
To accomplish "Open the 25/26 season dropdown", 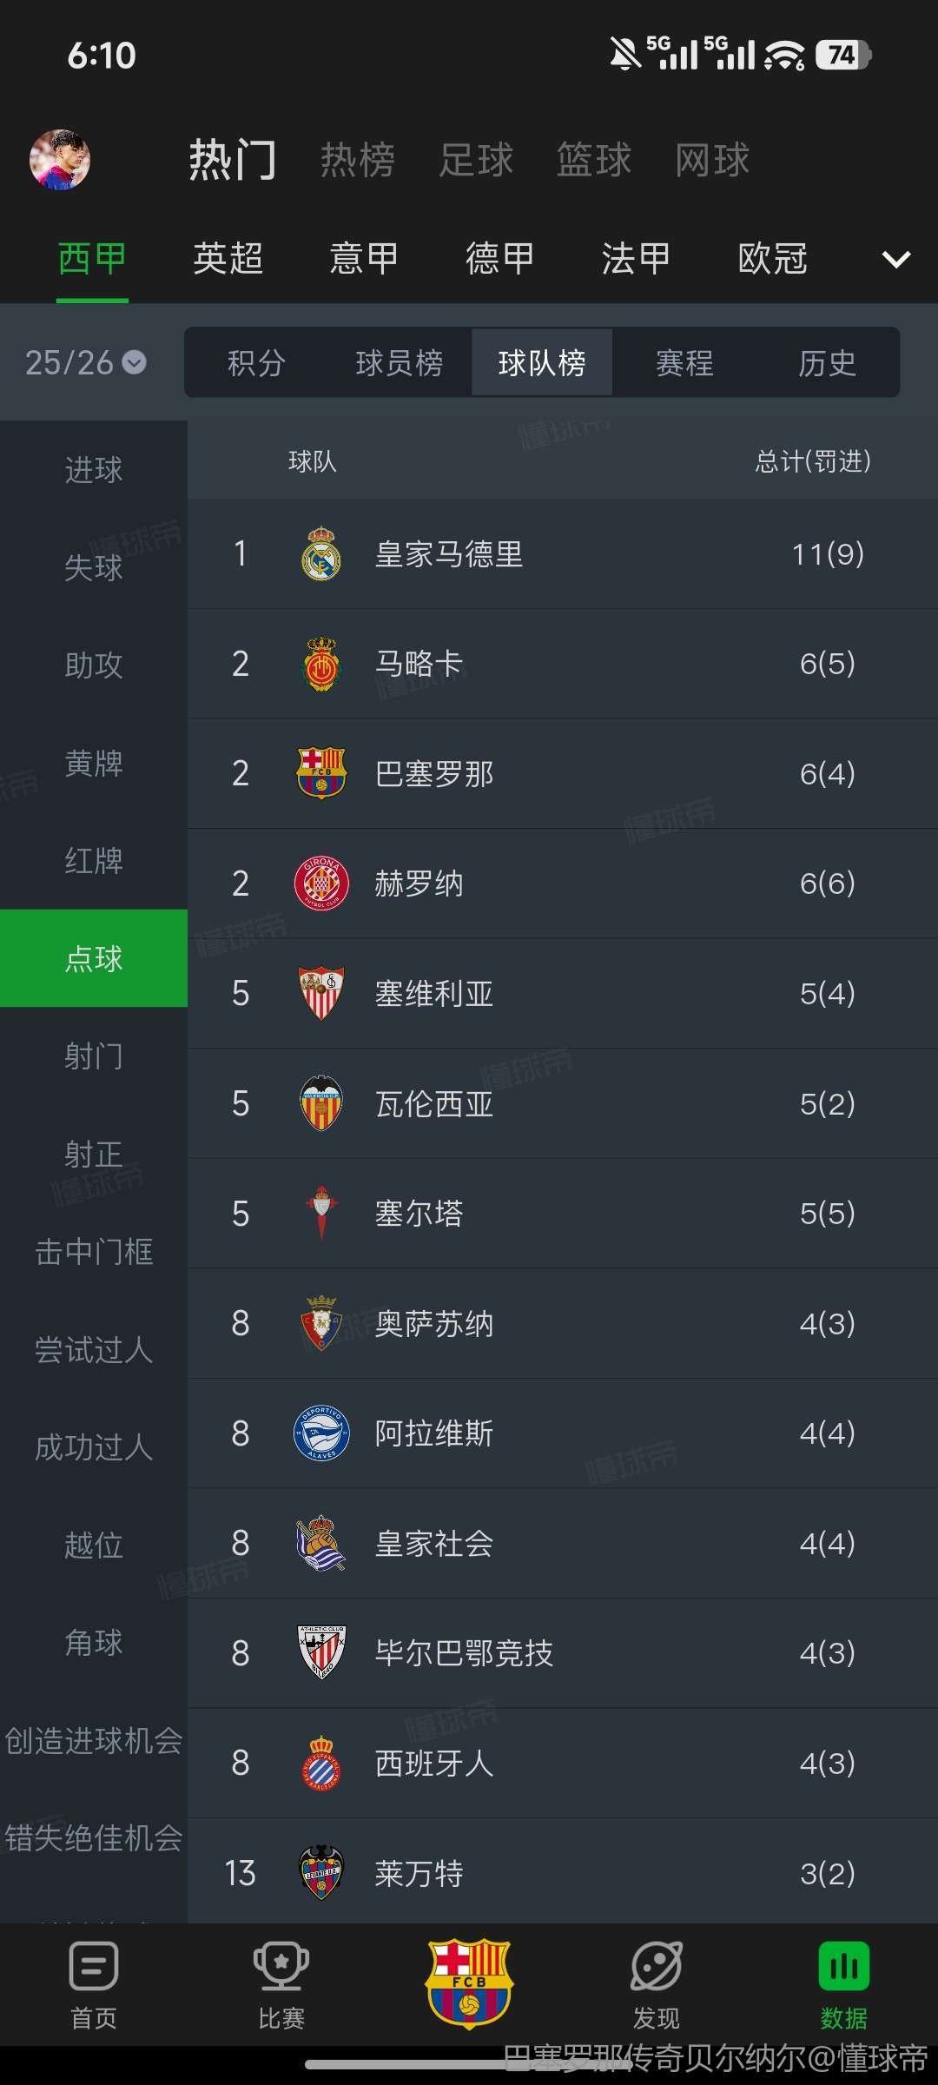I will tap(86, 362).
